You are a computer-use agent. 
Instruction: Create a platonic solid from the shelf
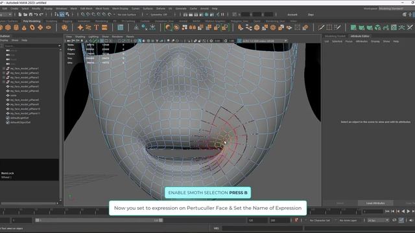(64, 27)
